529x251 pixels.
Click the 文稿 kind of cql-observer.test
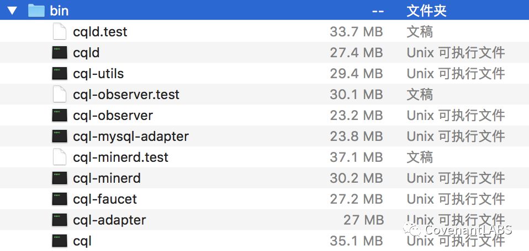point(420,95)
